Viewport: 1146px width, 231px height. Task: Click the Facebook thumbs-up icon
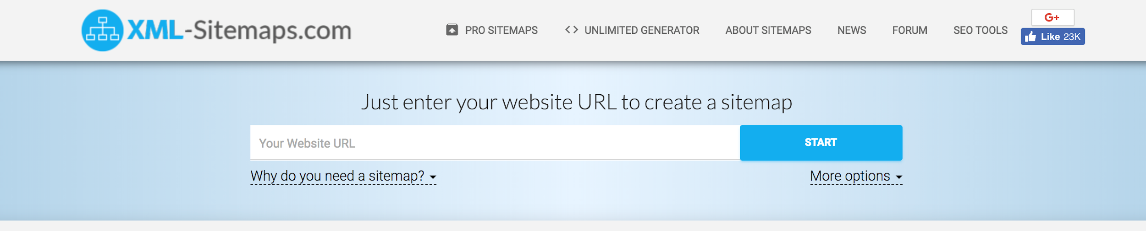(x=1030, y=37)
